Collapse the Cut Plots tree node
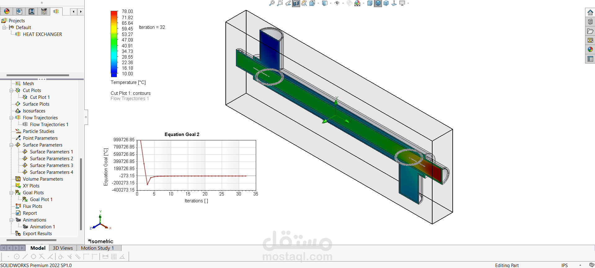 pyautogui.click(x=11, y=90)
